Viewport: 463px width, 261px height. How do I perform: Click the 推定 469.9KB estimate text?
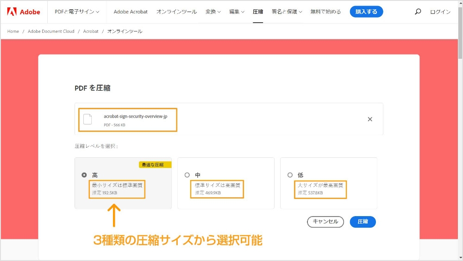pos(207,193)
